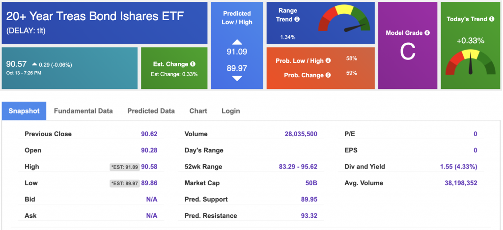The image size is (503, 230).
Task: Click info icon next to Prob. Low / High
Action: pyautogui.click(x=328, y=61)
